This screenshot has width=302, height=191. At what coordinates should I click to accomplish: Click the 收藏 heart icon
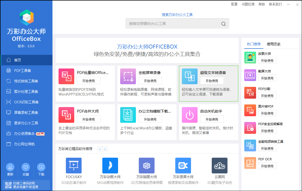point(26,167)
